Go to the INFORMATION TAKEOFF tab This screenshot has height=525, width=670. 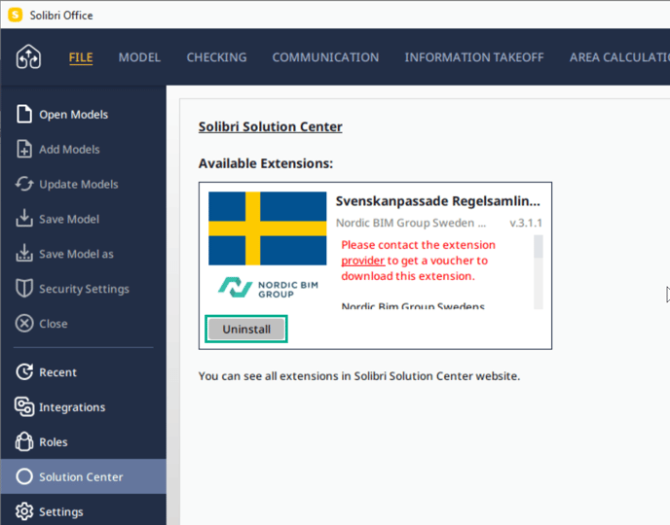[x=474, y=57]
